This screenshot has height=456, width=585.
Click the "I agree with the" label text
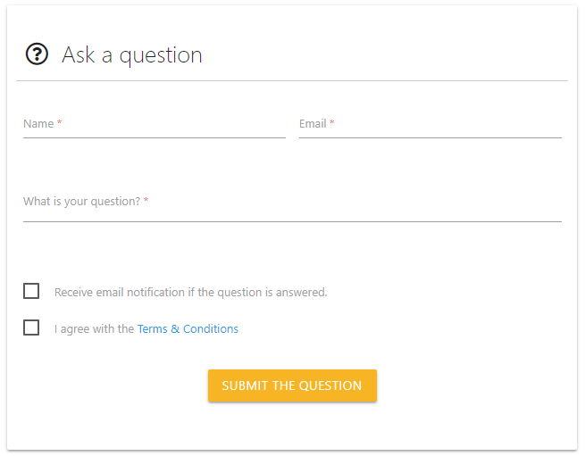94,329
